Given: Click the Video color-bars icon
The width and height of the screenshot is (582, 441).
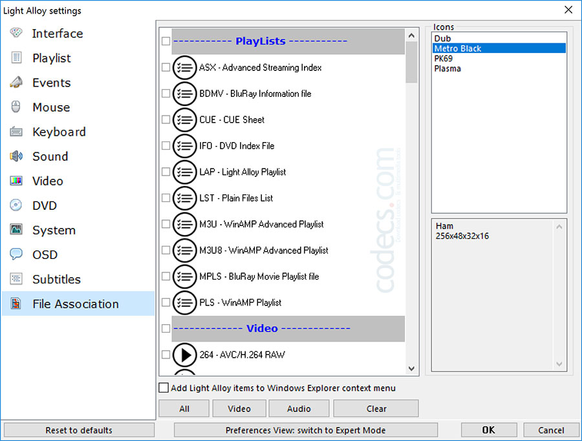Looking at the screenshot, I should (16, 181).
